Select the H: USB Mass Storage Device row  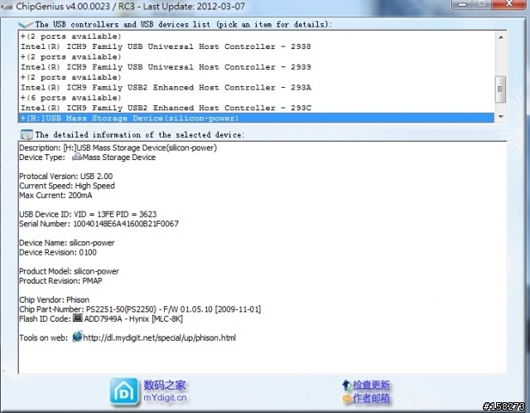click(x=256, y=118)
